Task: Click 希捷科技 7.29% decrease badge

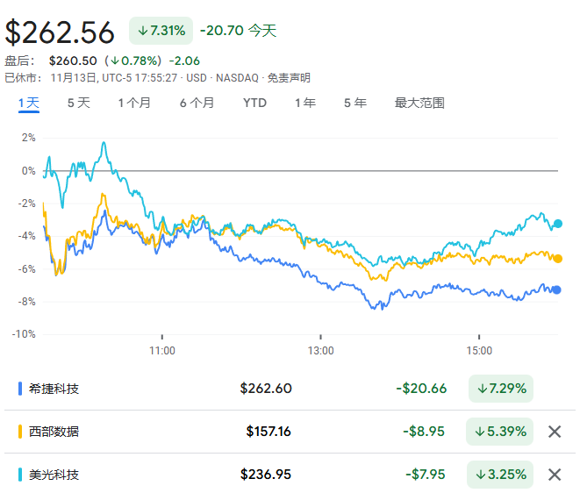Action: (501, 389)
